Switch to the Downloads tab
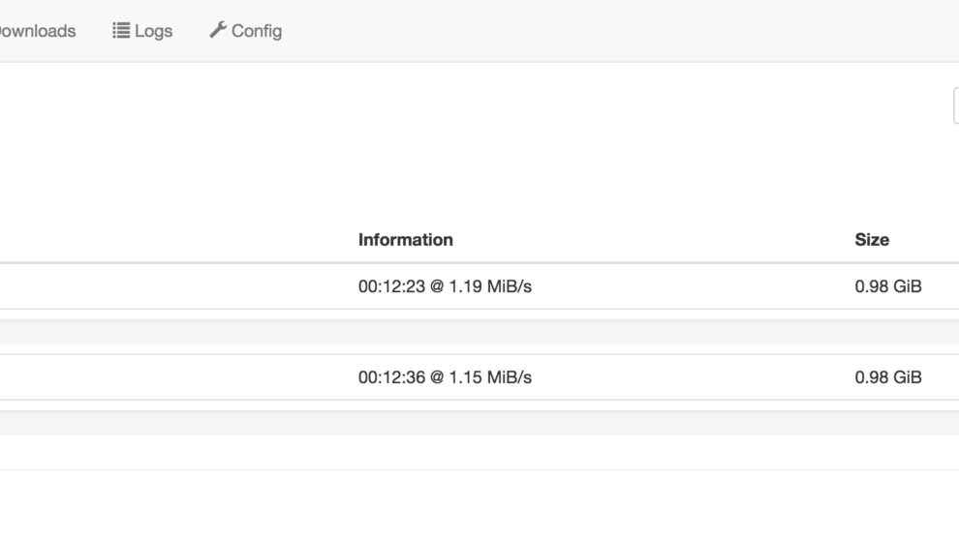Viewport: 959px width, 538px height. click(37, 31)
